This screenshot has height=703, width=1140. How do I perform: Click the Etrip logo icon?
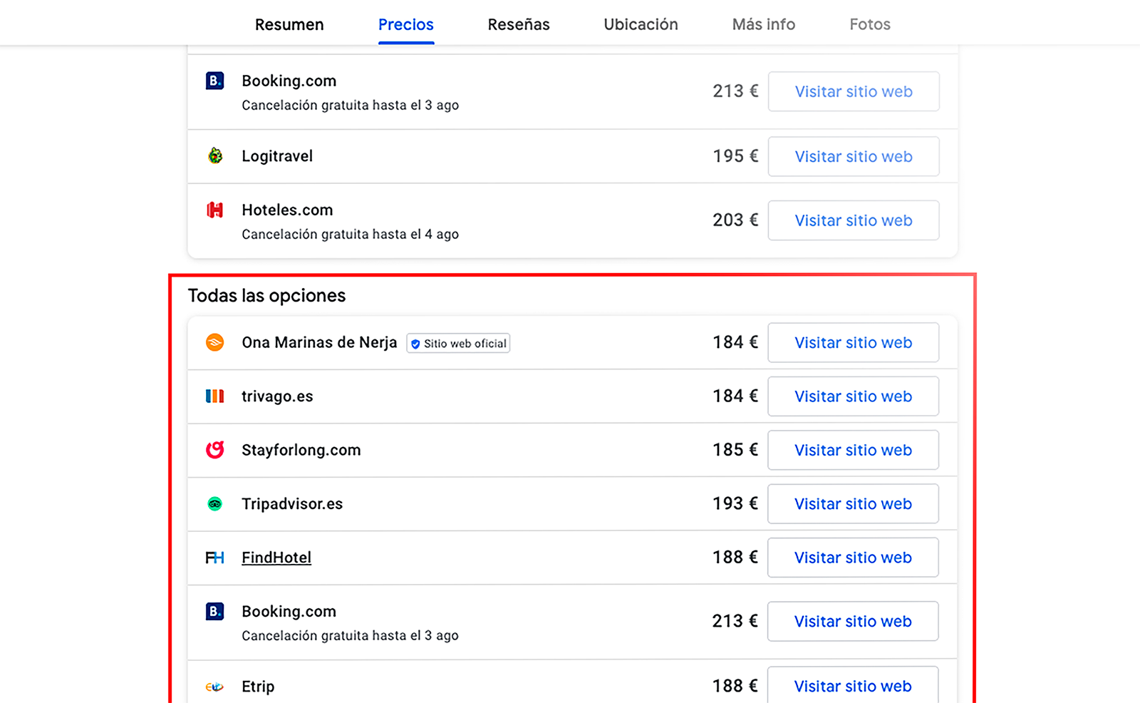(214, 687)
